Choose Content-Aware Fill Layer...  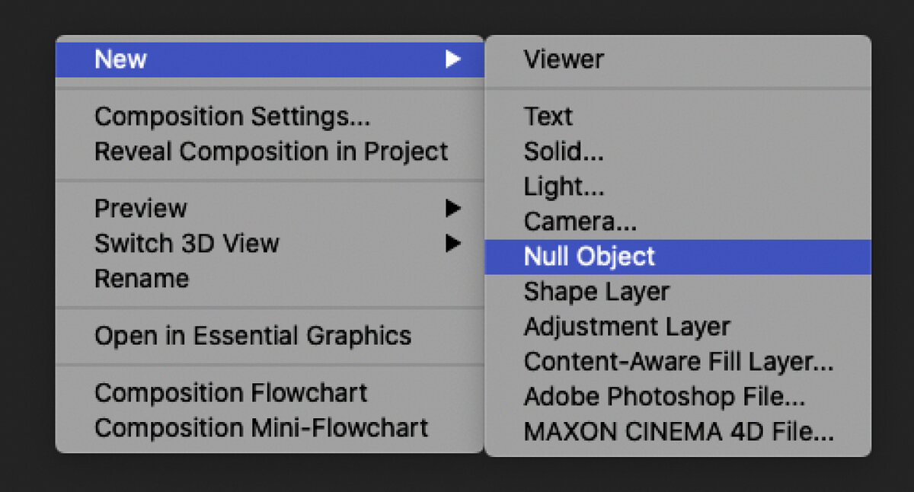click(678, 362)
